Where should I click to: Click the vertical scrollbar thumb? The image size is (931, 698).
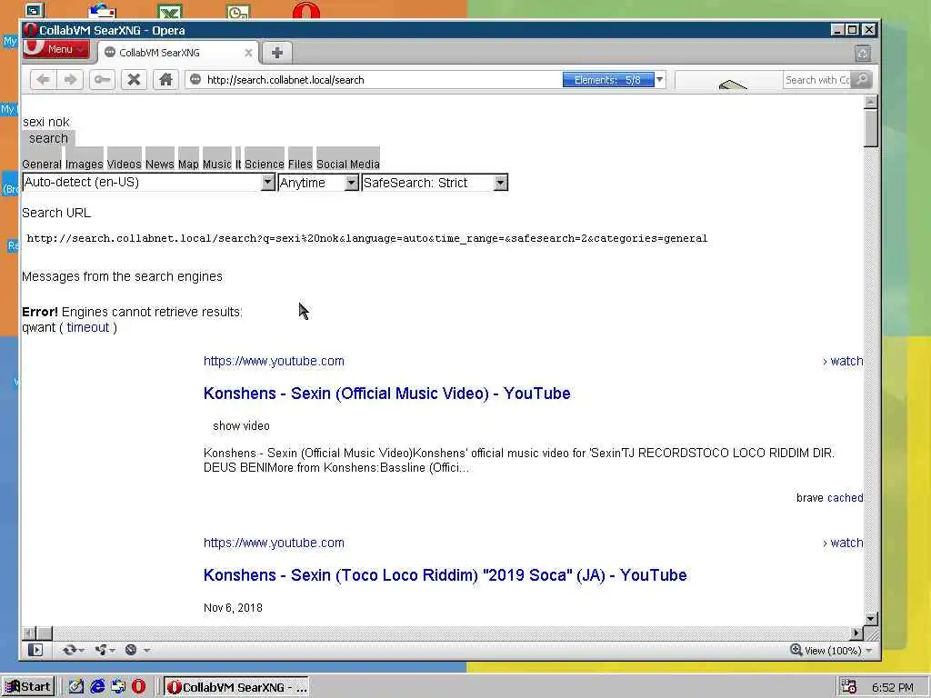[870, 127]
